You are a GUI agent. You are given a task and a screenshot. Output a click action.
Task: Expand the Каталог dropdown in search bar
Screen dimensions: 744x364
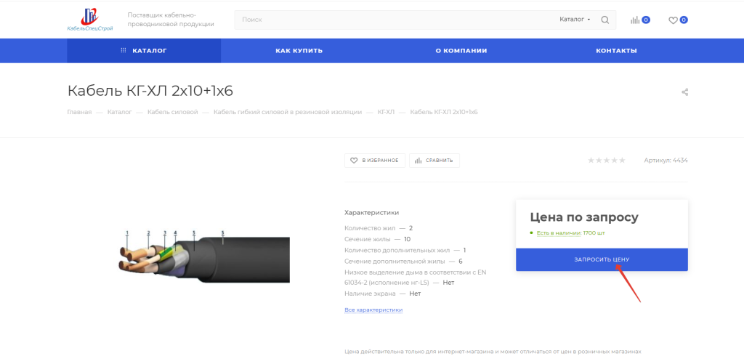click(x=575, y=20)
